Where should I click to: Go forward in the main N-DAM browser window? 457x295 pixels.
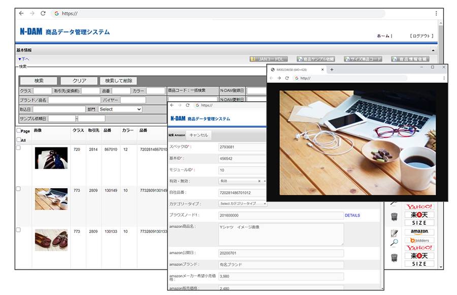32,13
